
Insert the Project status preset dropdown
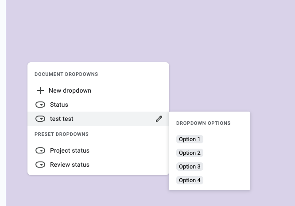click(70, 150)
